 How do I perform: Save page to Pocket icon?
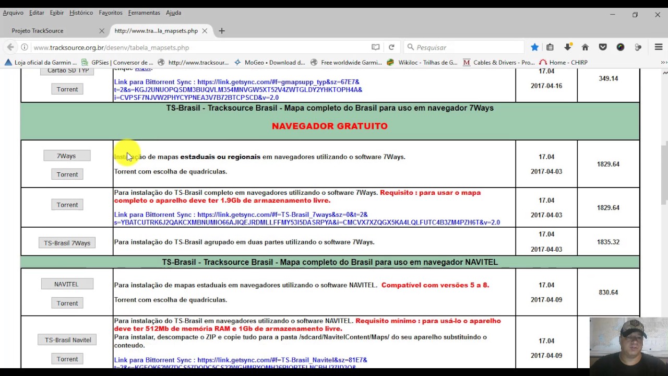[603, 47]
